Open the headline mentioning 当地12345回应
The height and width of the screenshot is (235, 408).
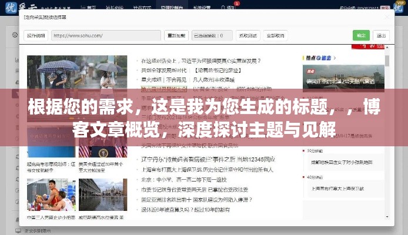tap(208, 159)
